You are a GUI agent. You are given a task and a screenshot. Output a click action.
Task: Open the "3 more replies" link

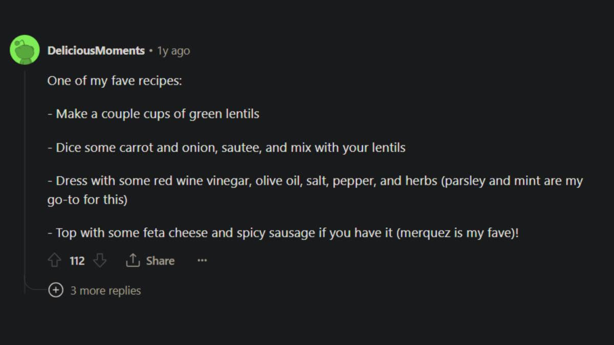(105, 291)
